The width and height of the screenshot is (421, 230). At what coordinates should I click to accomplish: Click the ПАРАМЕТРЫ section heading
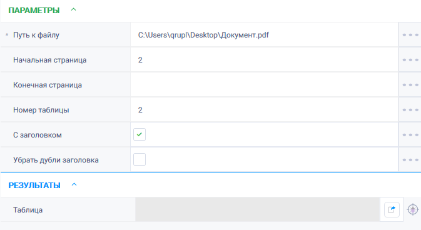pos(34,11)
